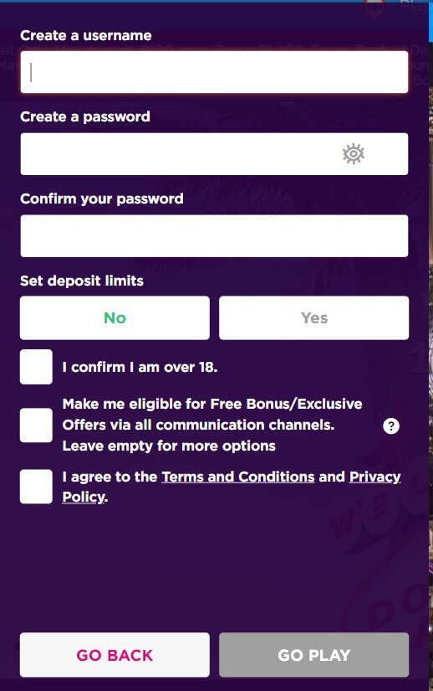Focus the Create a password field

(x=214, y=154)
